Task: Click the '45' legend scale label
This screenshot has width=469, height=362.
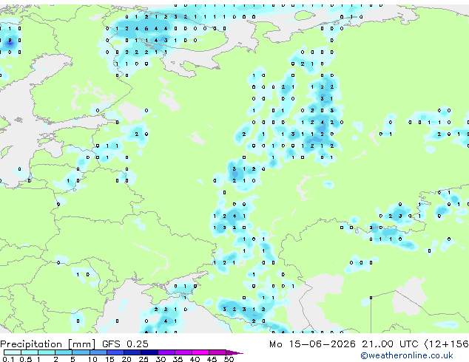Action: coord(212,359)
